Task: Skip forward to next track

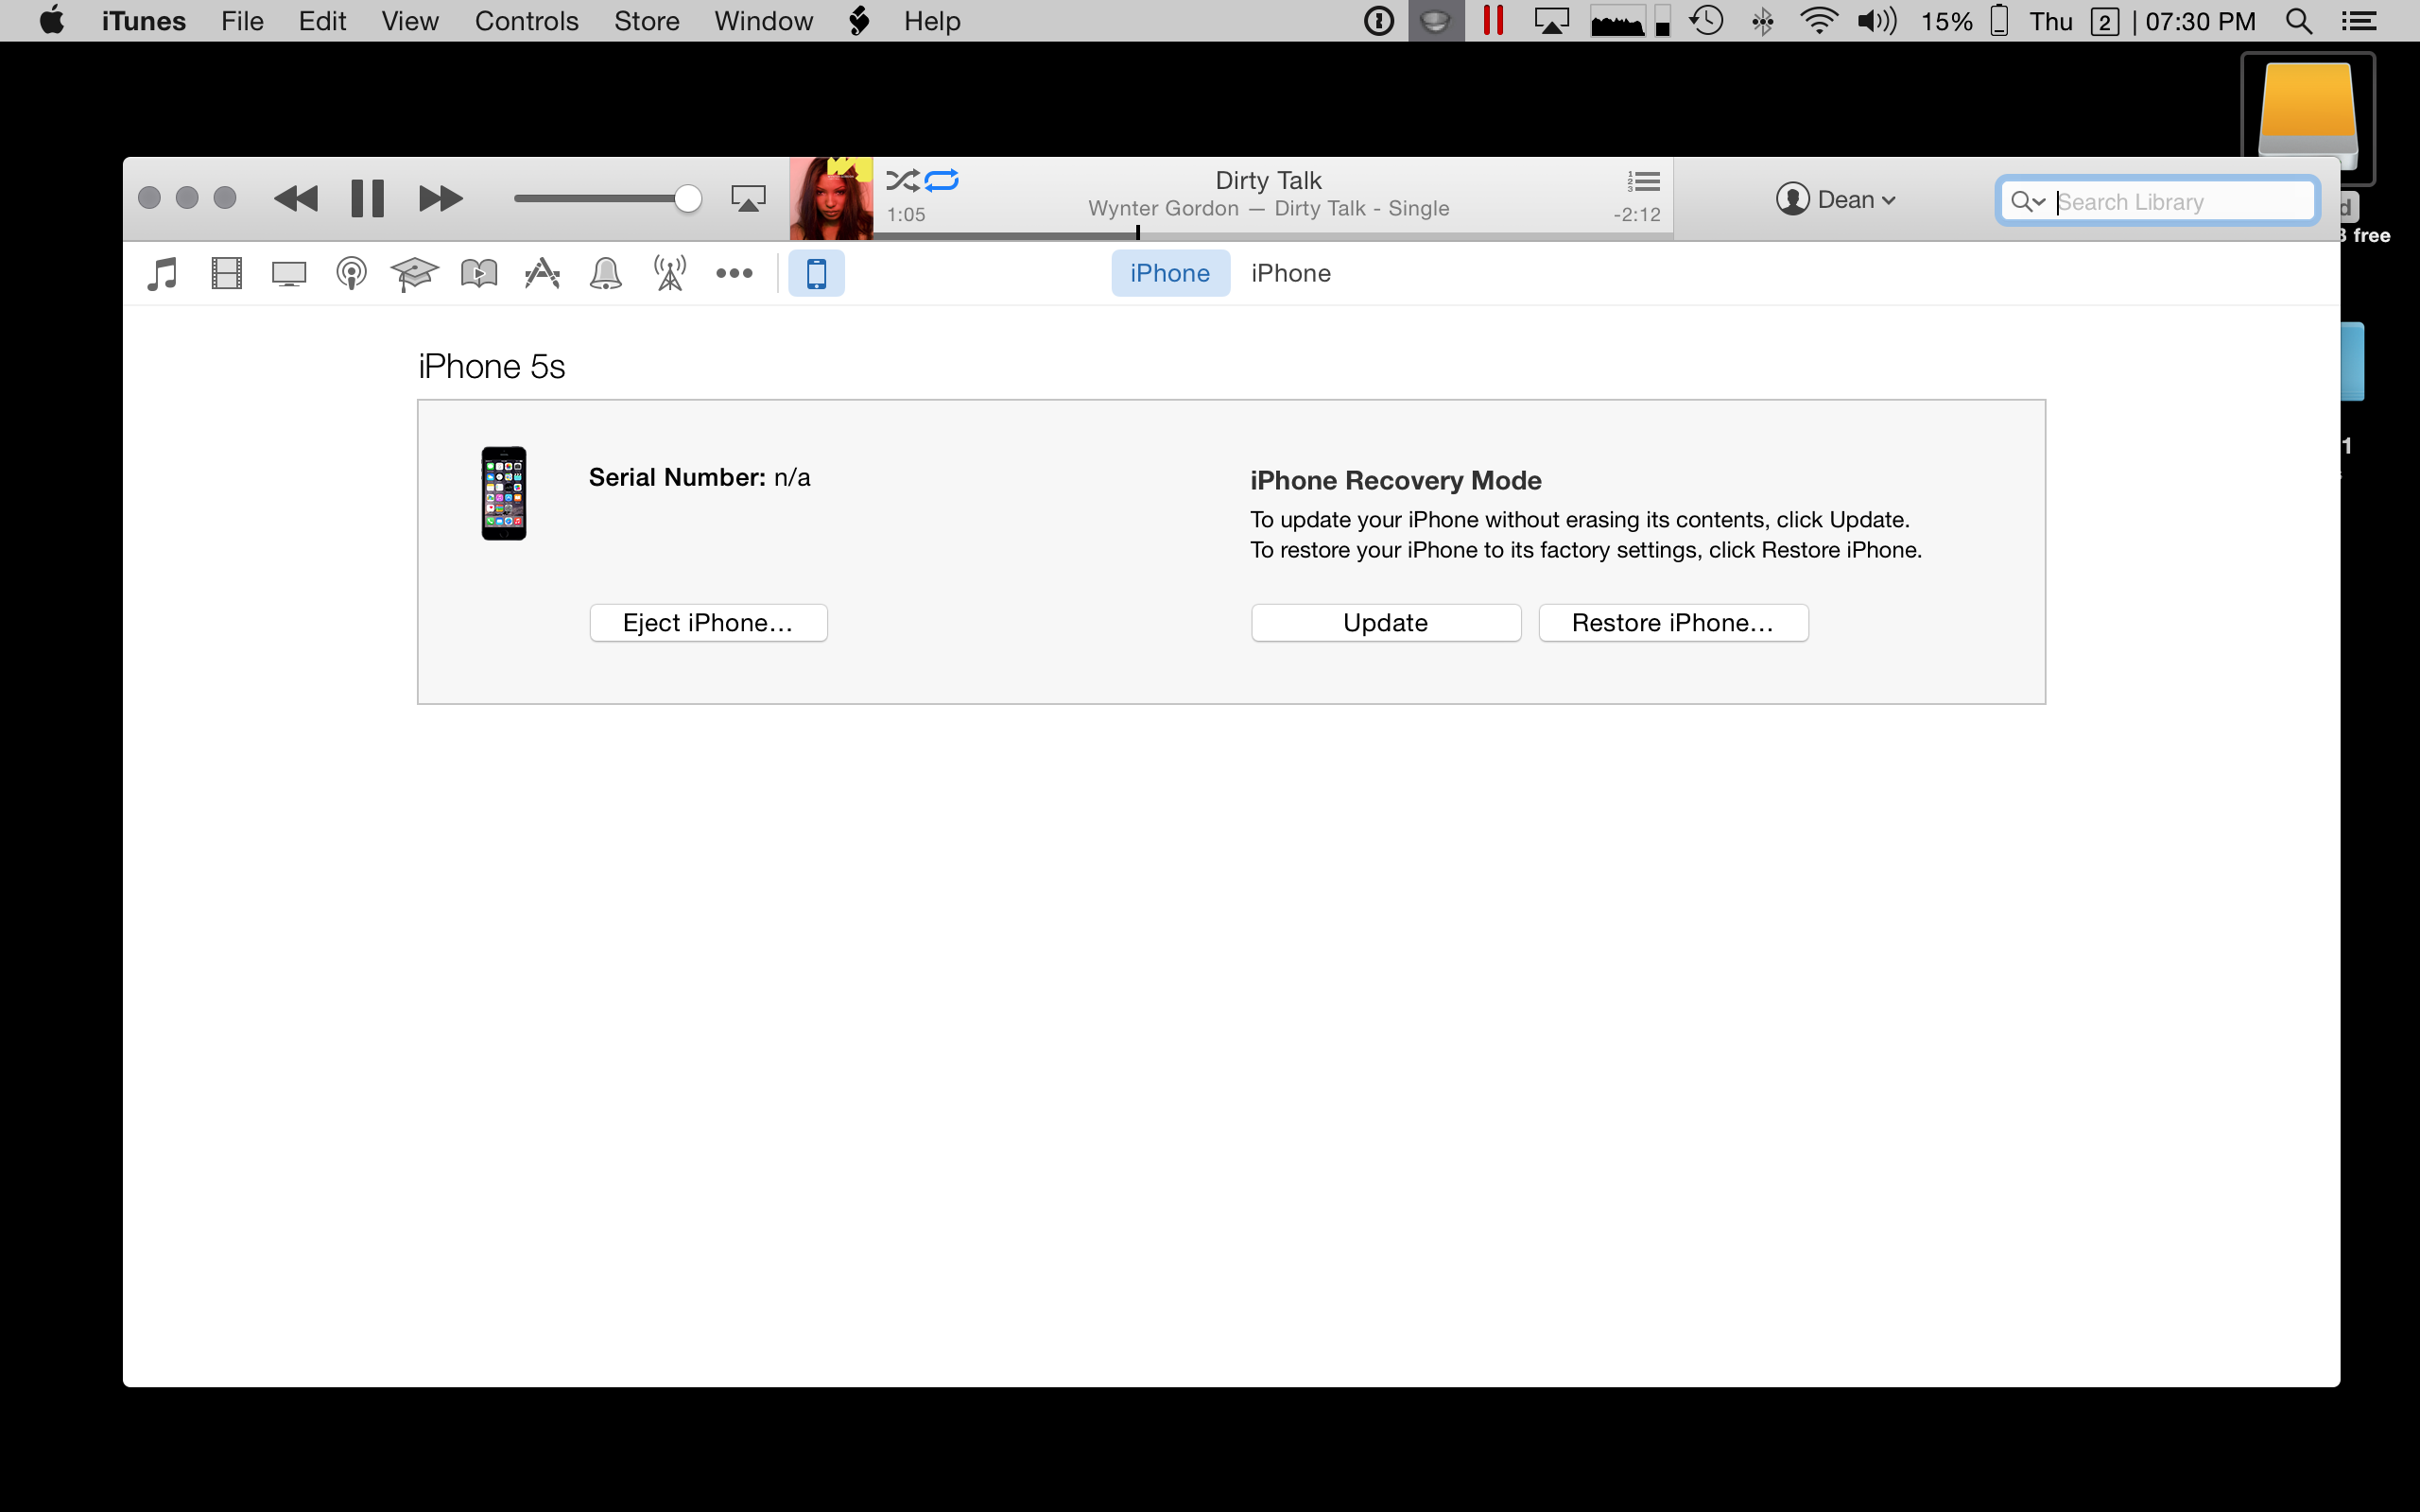Action: tap(440, 198)
